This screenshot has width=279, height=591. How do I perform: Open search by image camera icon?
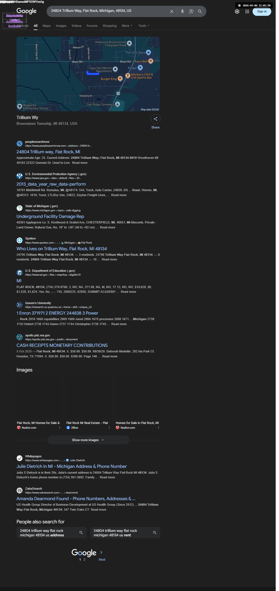click(191, 12)
